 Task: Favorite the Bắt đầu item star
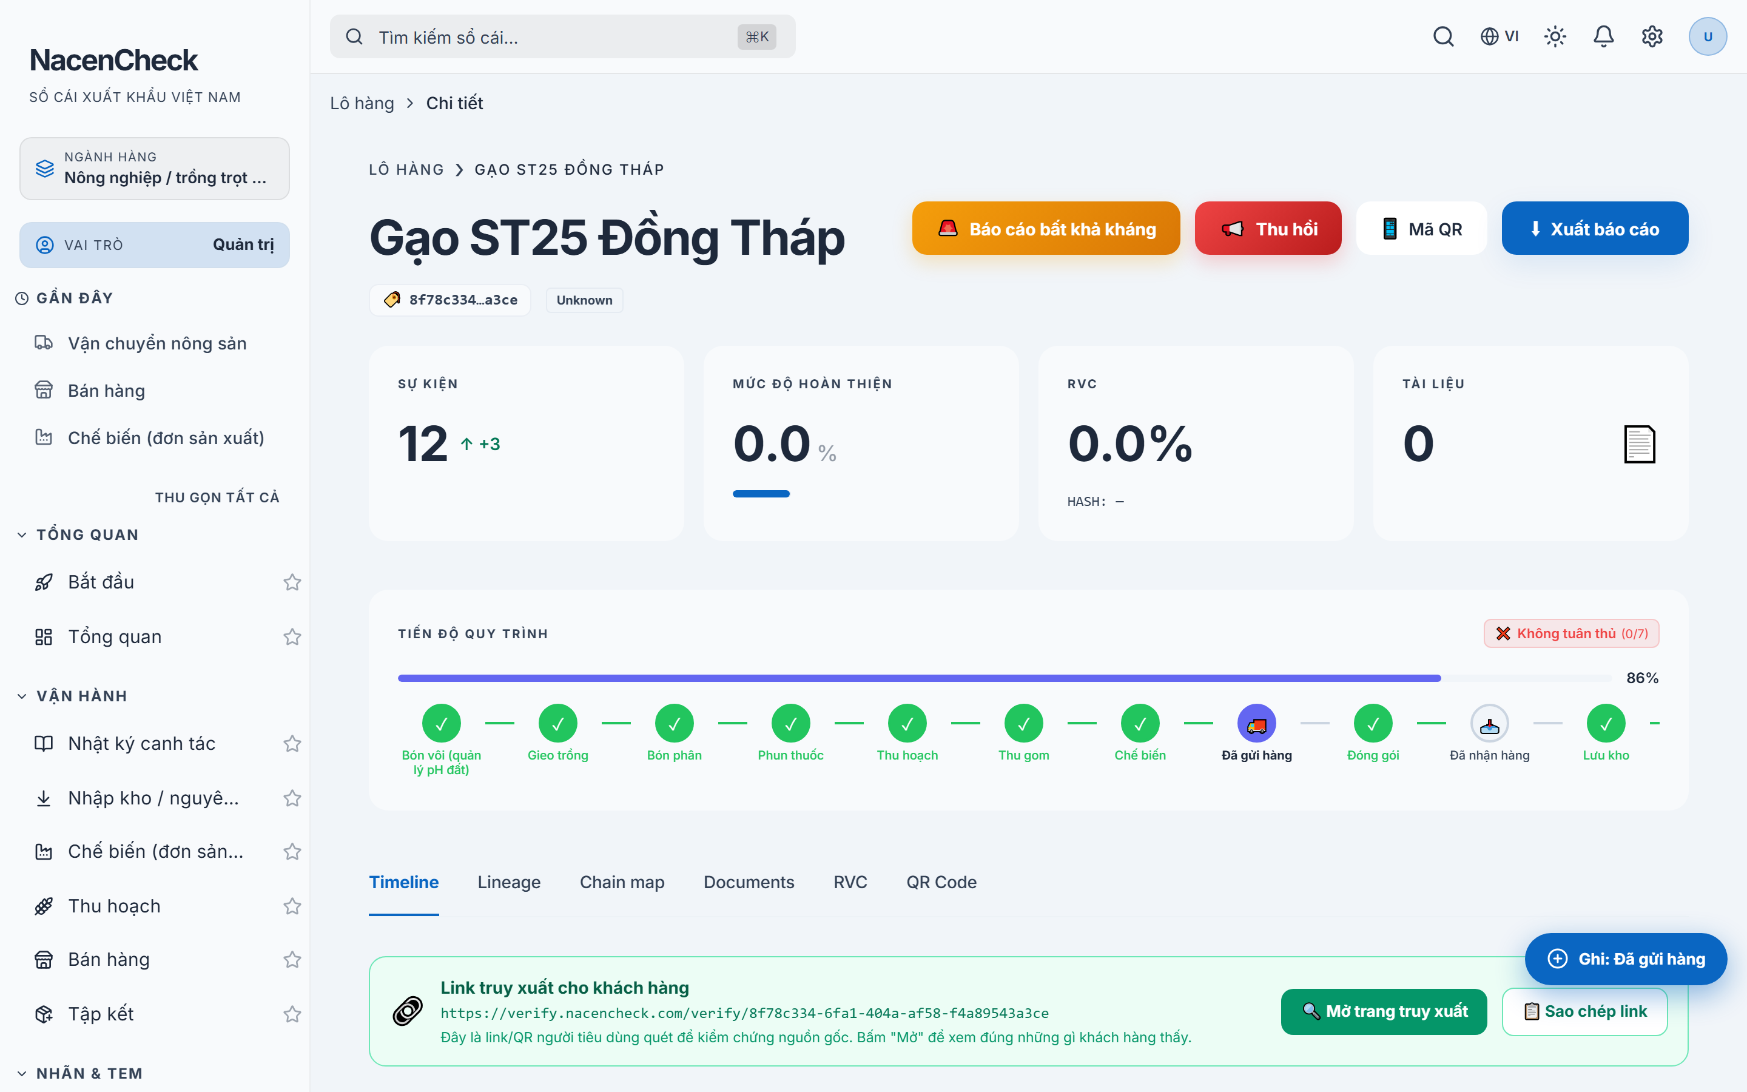click(292, 582)
